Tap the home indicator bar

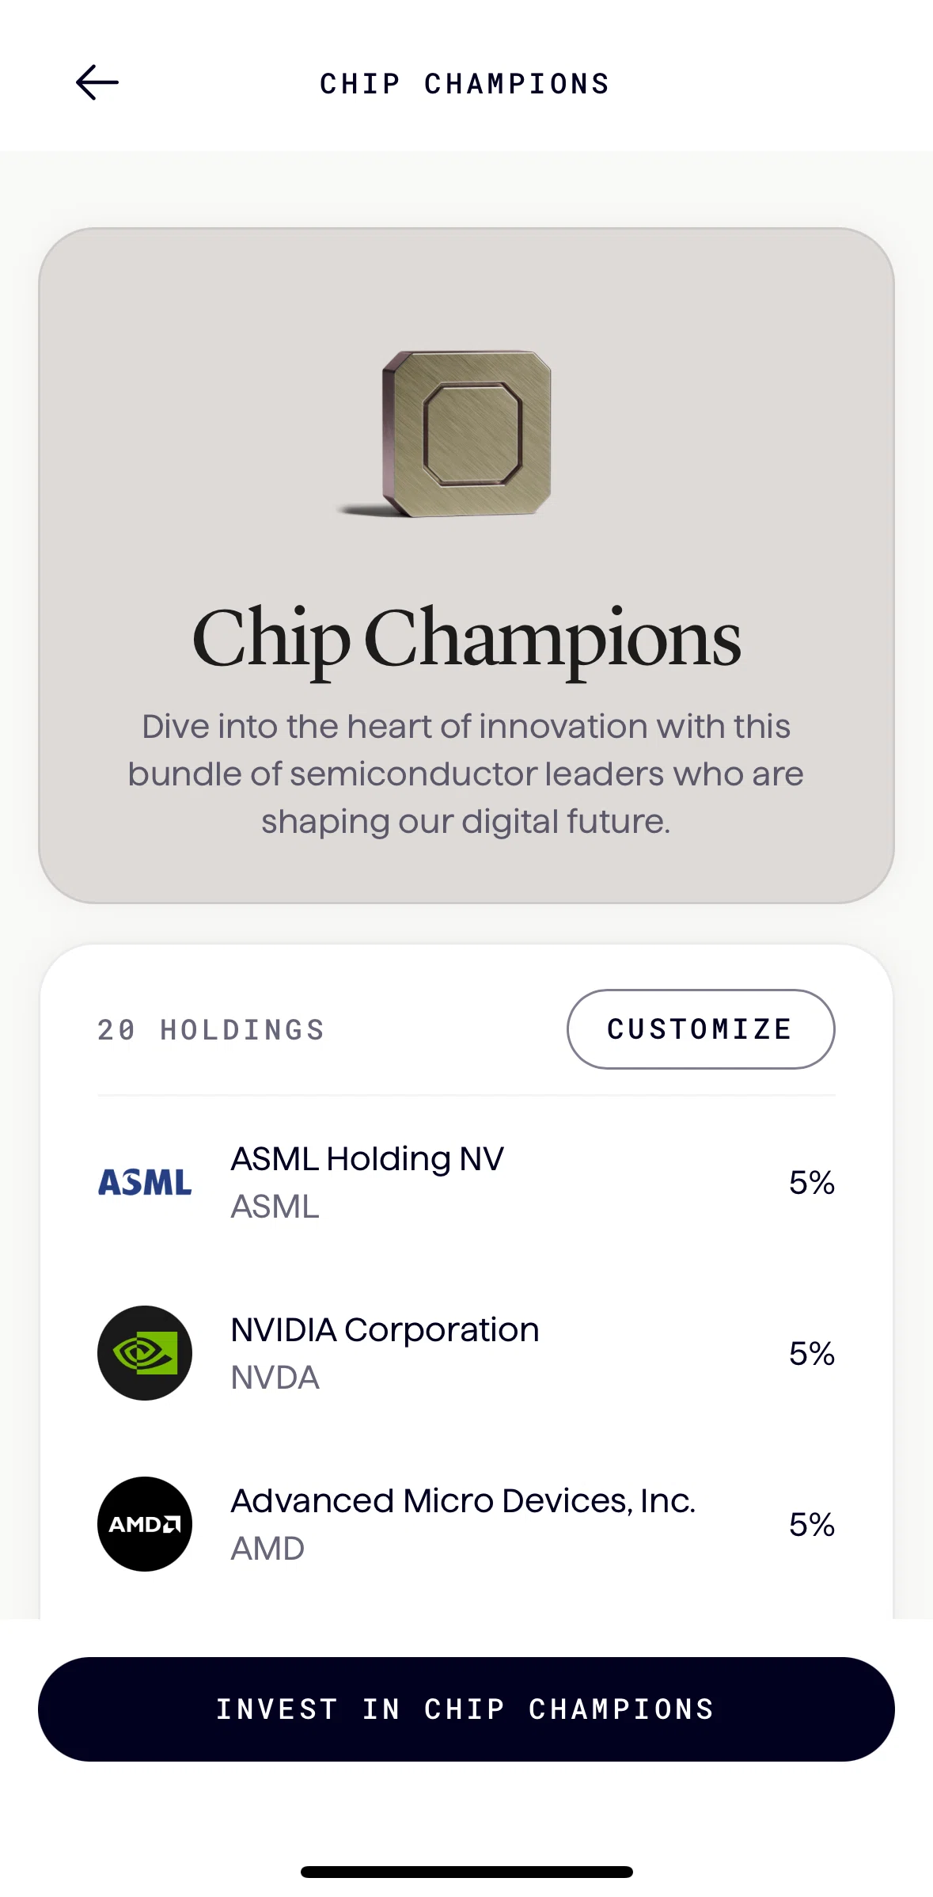click(467, 1872)
